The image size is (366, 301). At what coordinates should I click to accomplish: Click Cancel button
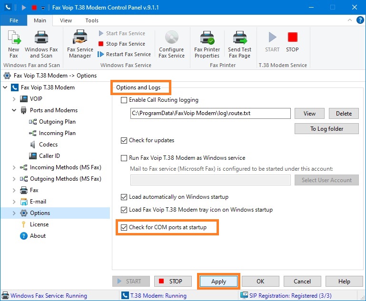(302, 282)
